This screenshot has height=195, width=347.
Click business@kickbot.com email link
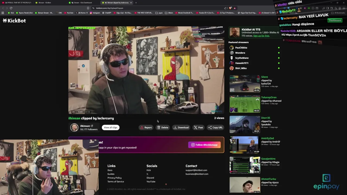[197, 174]
